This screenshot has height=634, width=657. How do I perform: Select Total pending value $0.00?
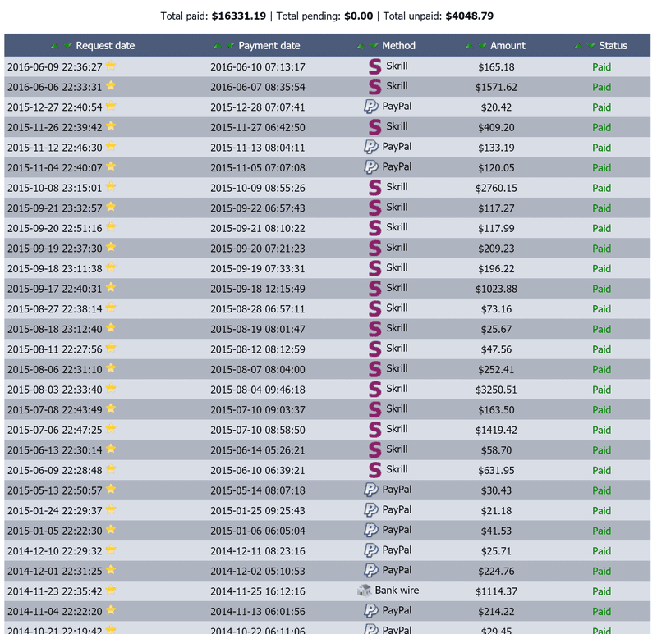pyautogui.click(x=359, y=16)
